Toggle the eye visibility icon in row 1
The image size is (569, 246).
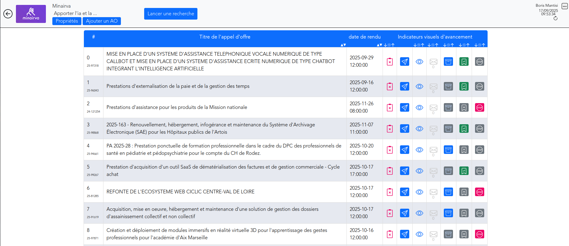coord(419,87)
